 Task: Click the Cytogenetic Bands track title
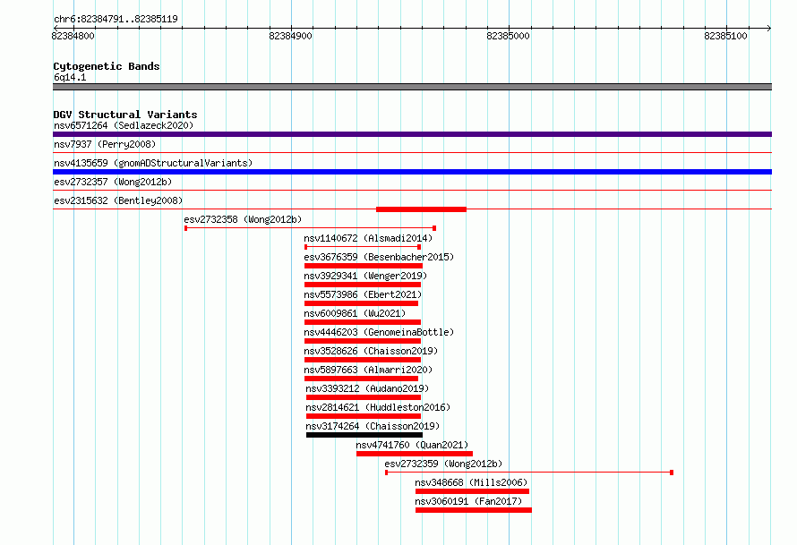point(107,66)
